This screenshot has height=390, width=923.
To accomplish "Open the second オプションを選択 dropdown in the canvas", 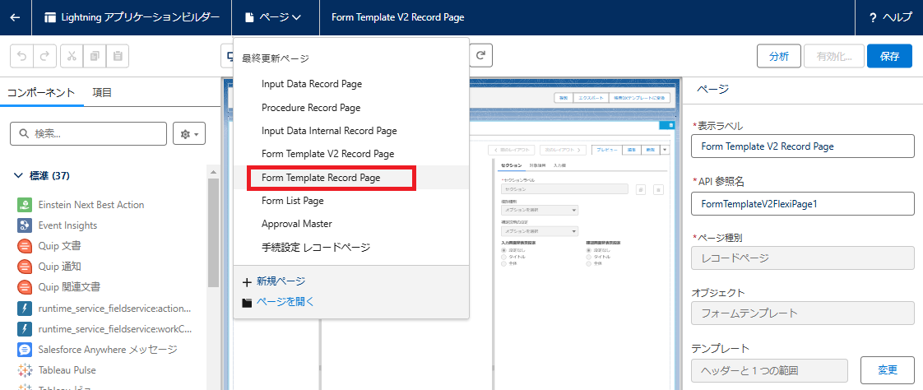I will pyautogui.click(x=539, y=231).
